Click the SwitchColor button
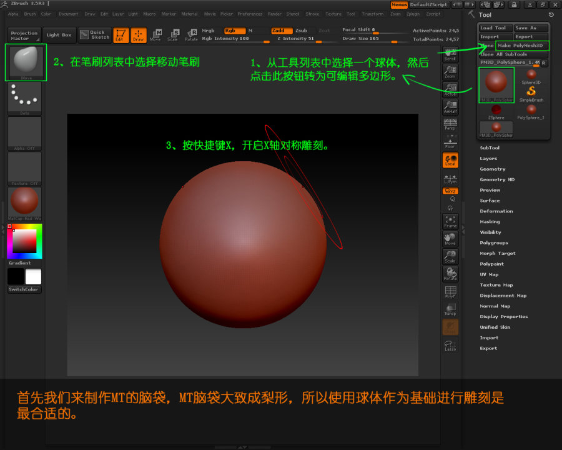Image resolution: width=562 pixels, height=450 pixels. click(x=24, y=289)
